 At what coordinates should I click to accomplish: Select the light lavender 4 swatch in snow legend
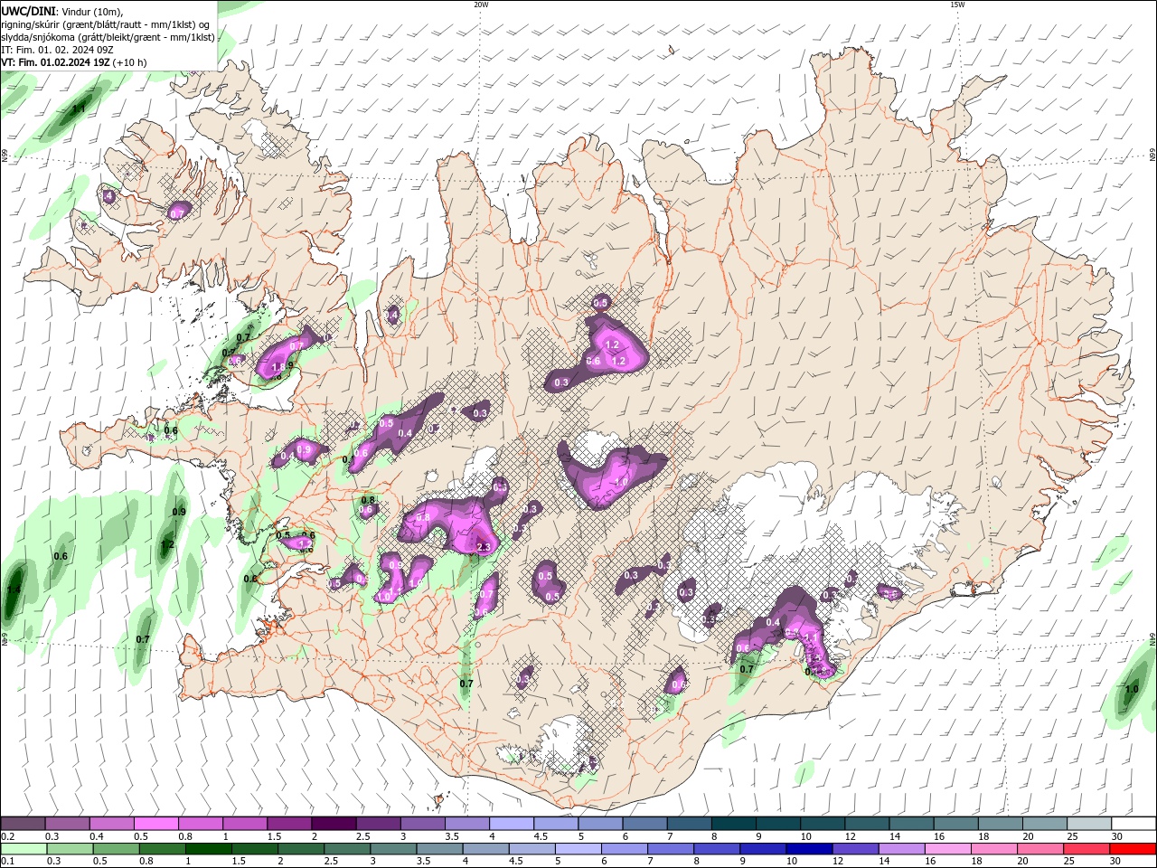pos(511,824)
